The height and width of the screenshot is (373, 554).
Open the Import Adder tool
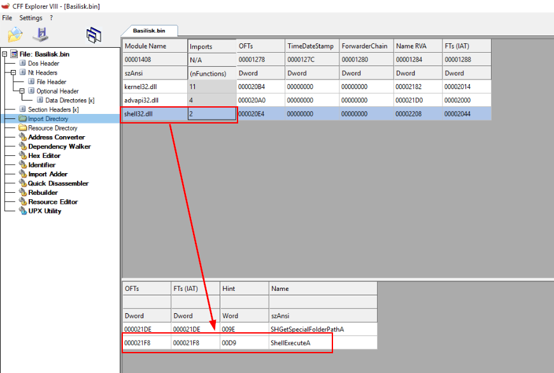[48, 174]
